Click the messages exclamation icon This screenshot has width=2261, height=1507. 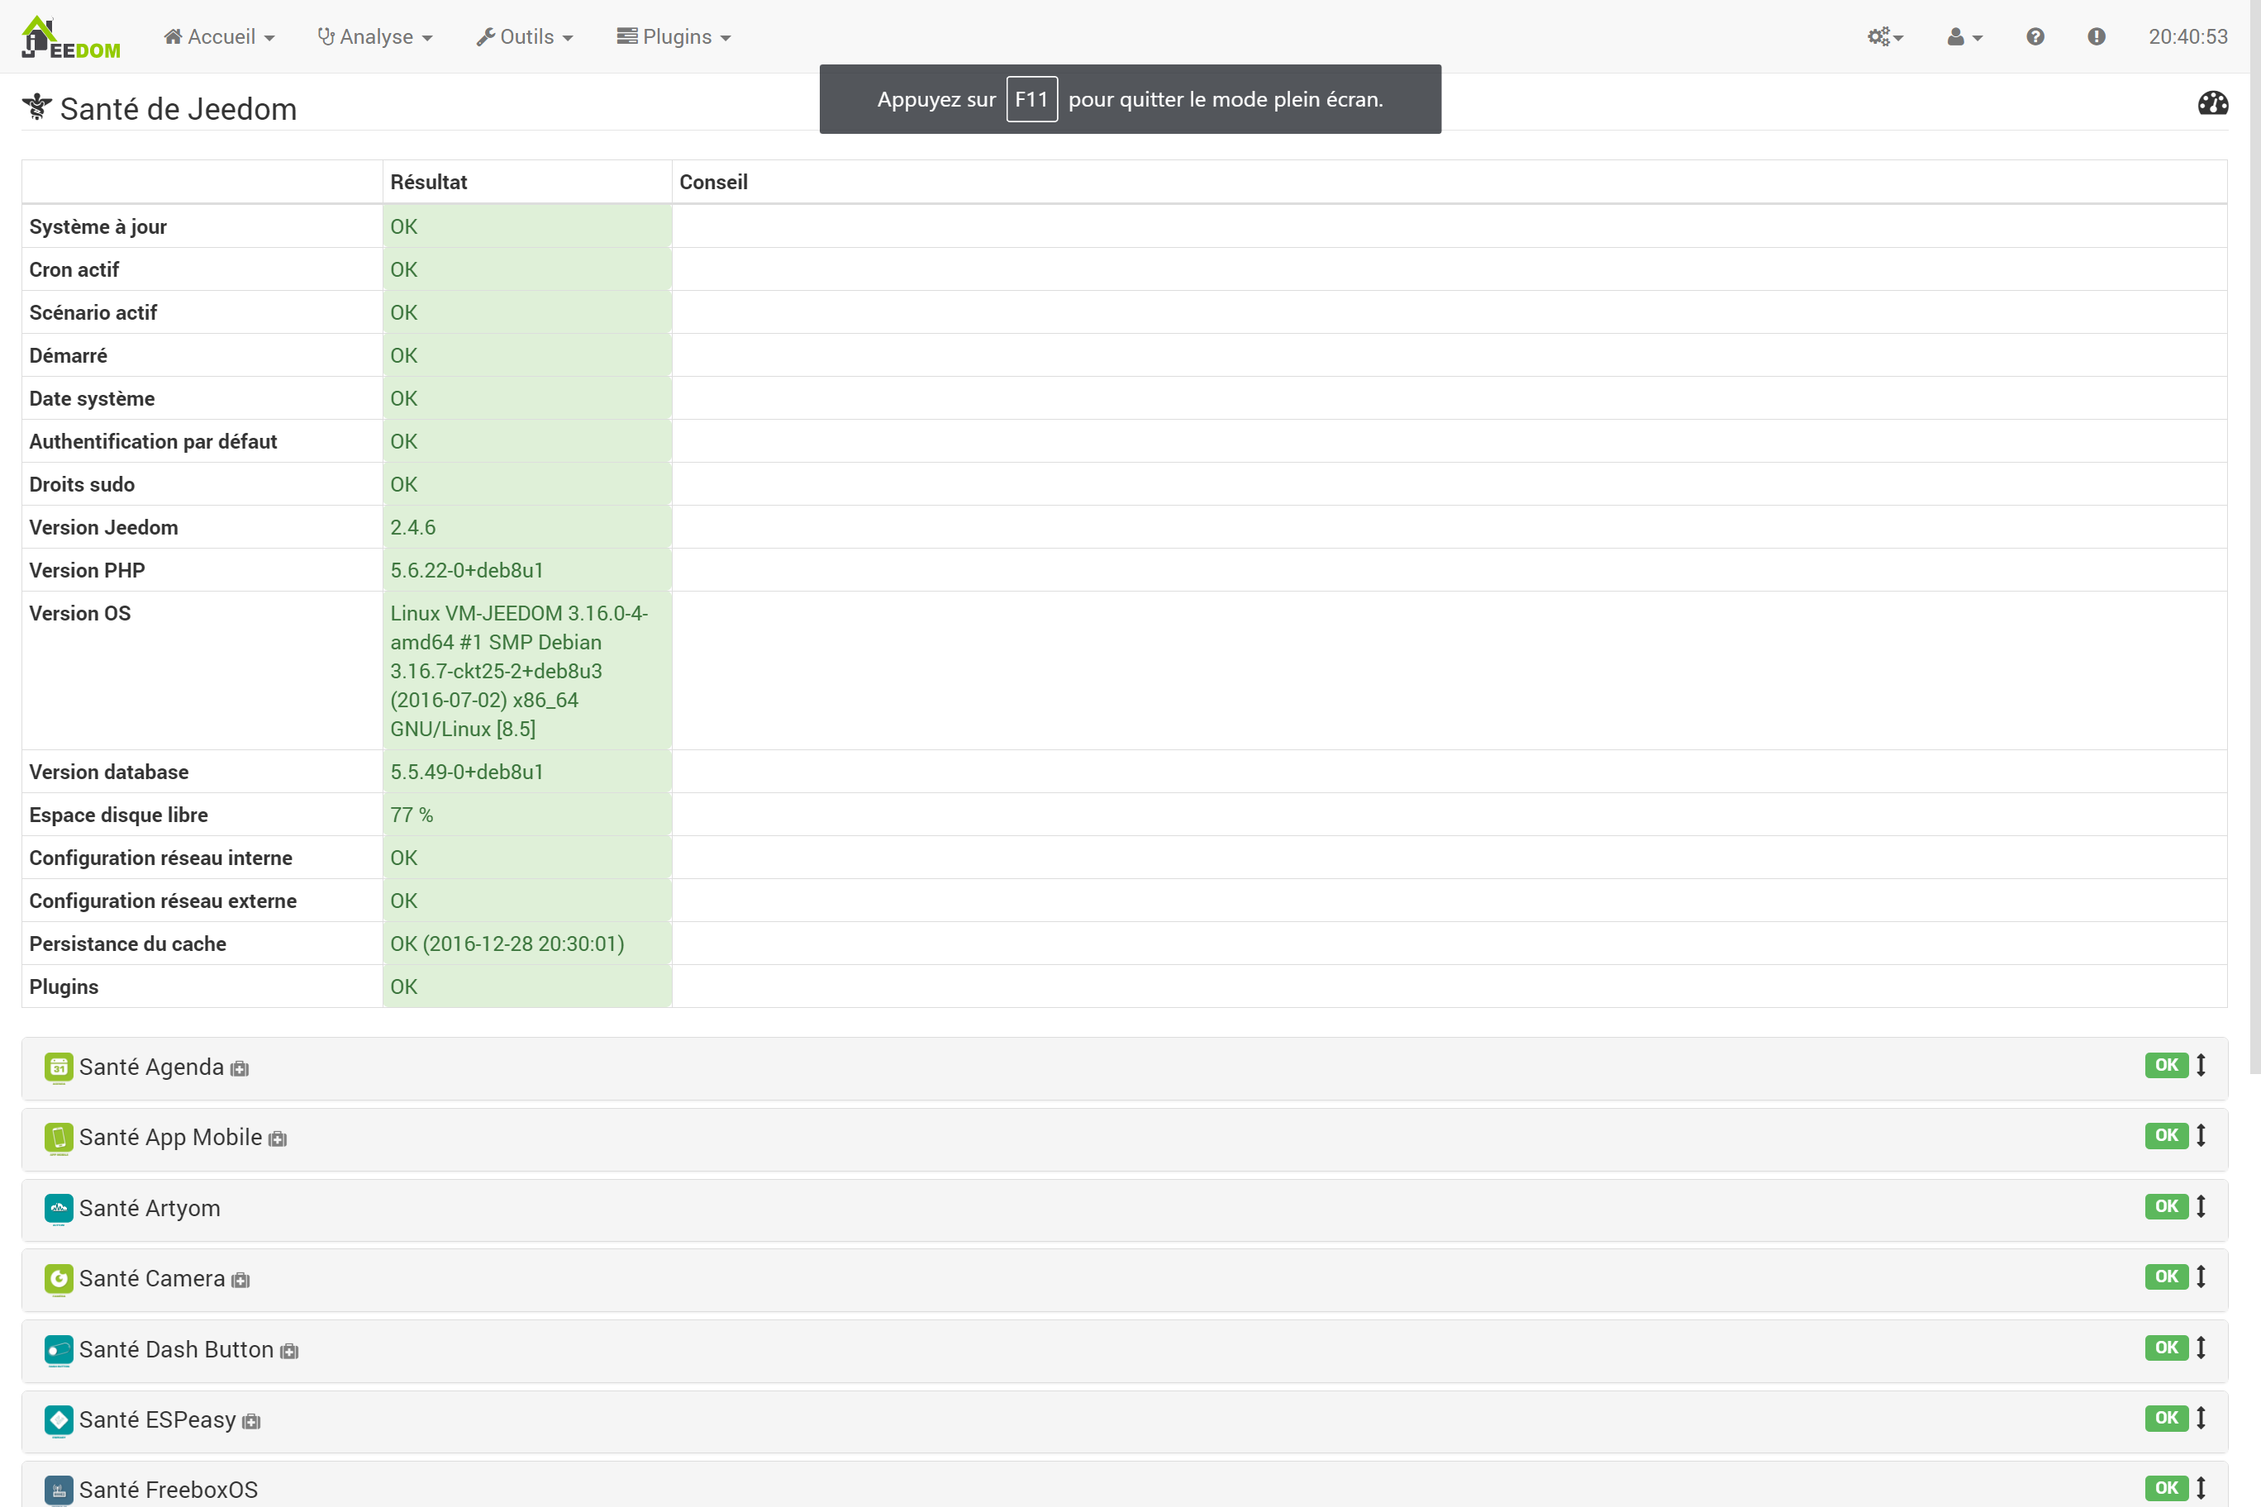[2097, 36]
